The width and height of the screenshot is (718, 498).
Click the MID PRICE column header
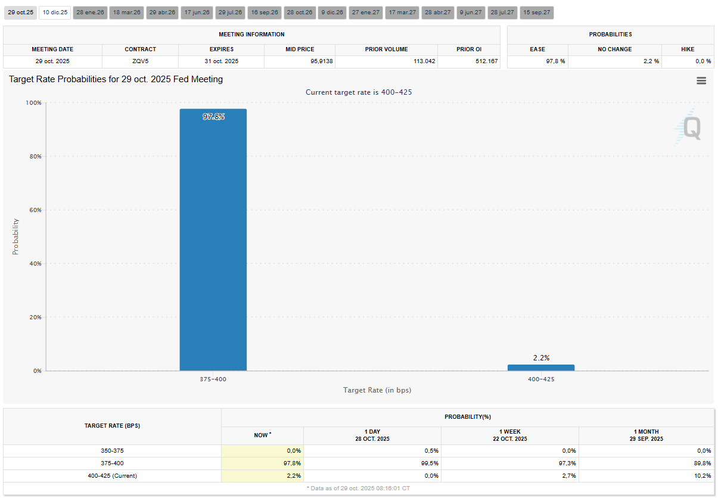[x=300, y=49]
